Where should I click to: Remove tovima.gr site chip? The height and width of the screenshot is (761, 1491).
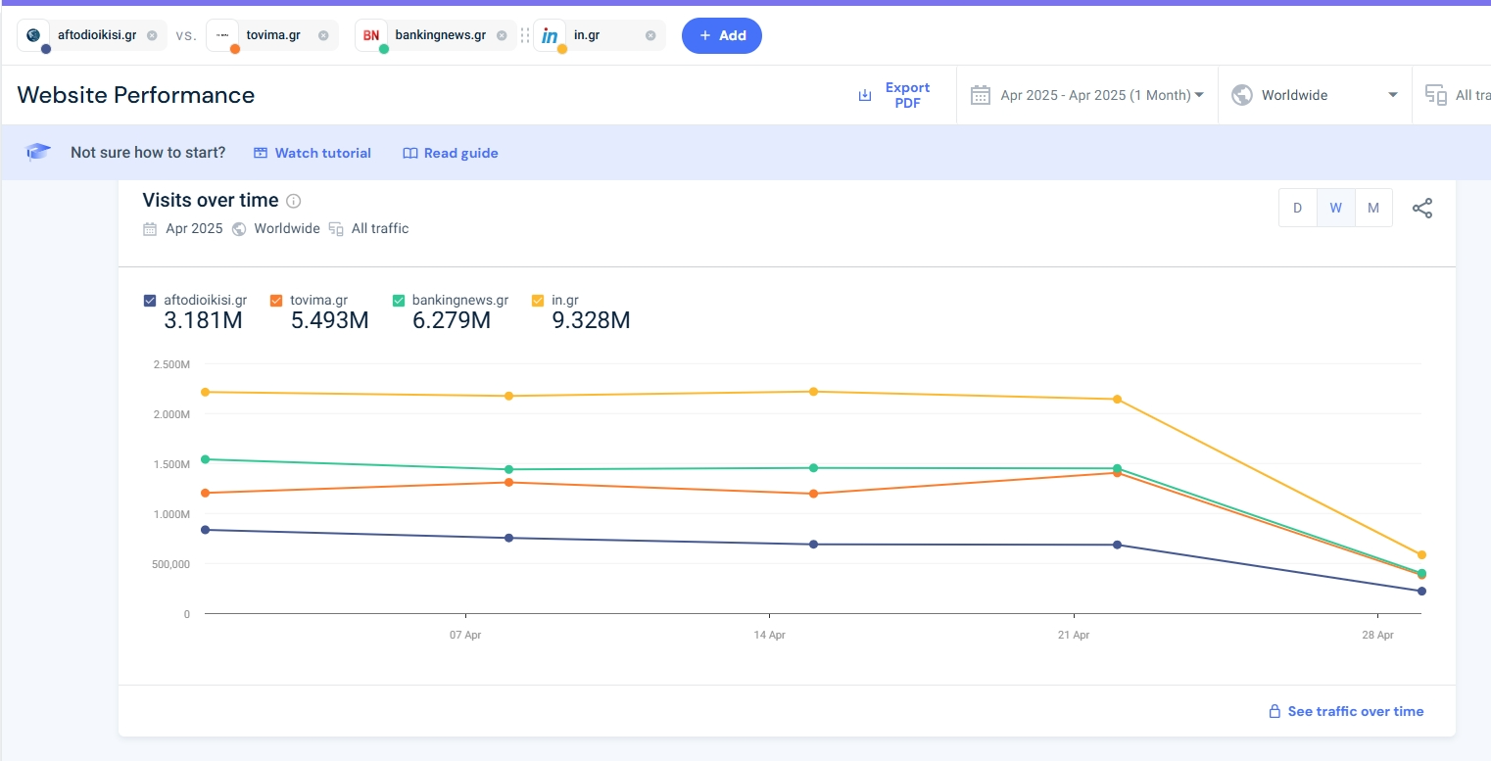click(x=323, y=35)
